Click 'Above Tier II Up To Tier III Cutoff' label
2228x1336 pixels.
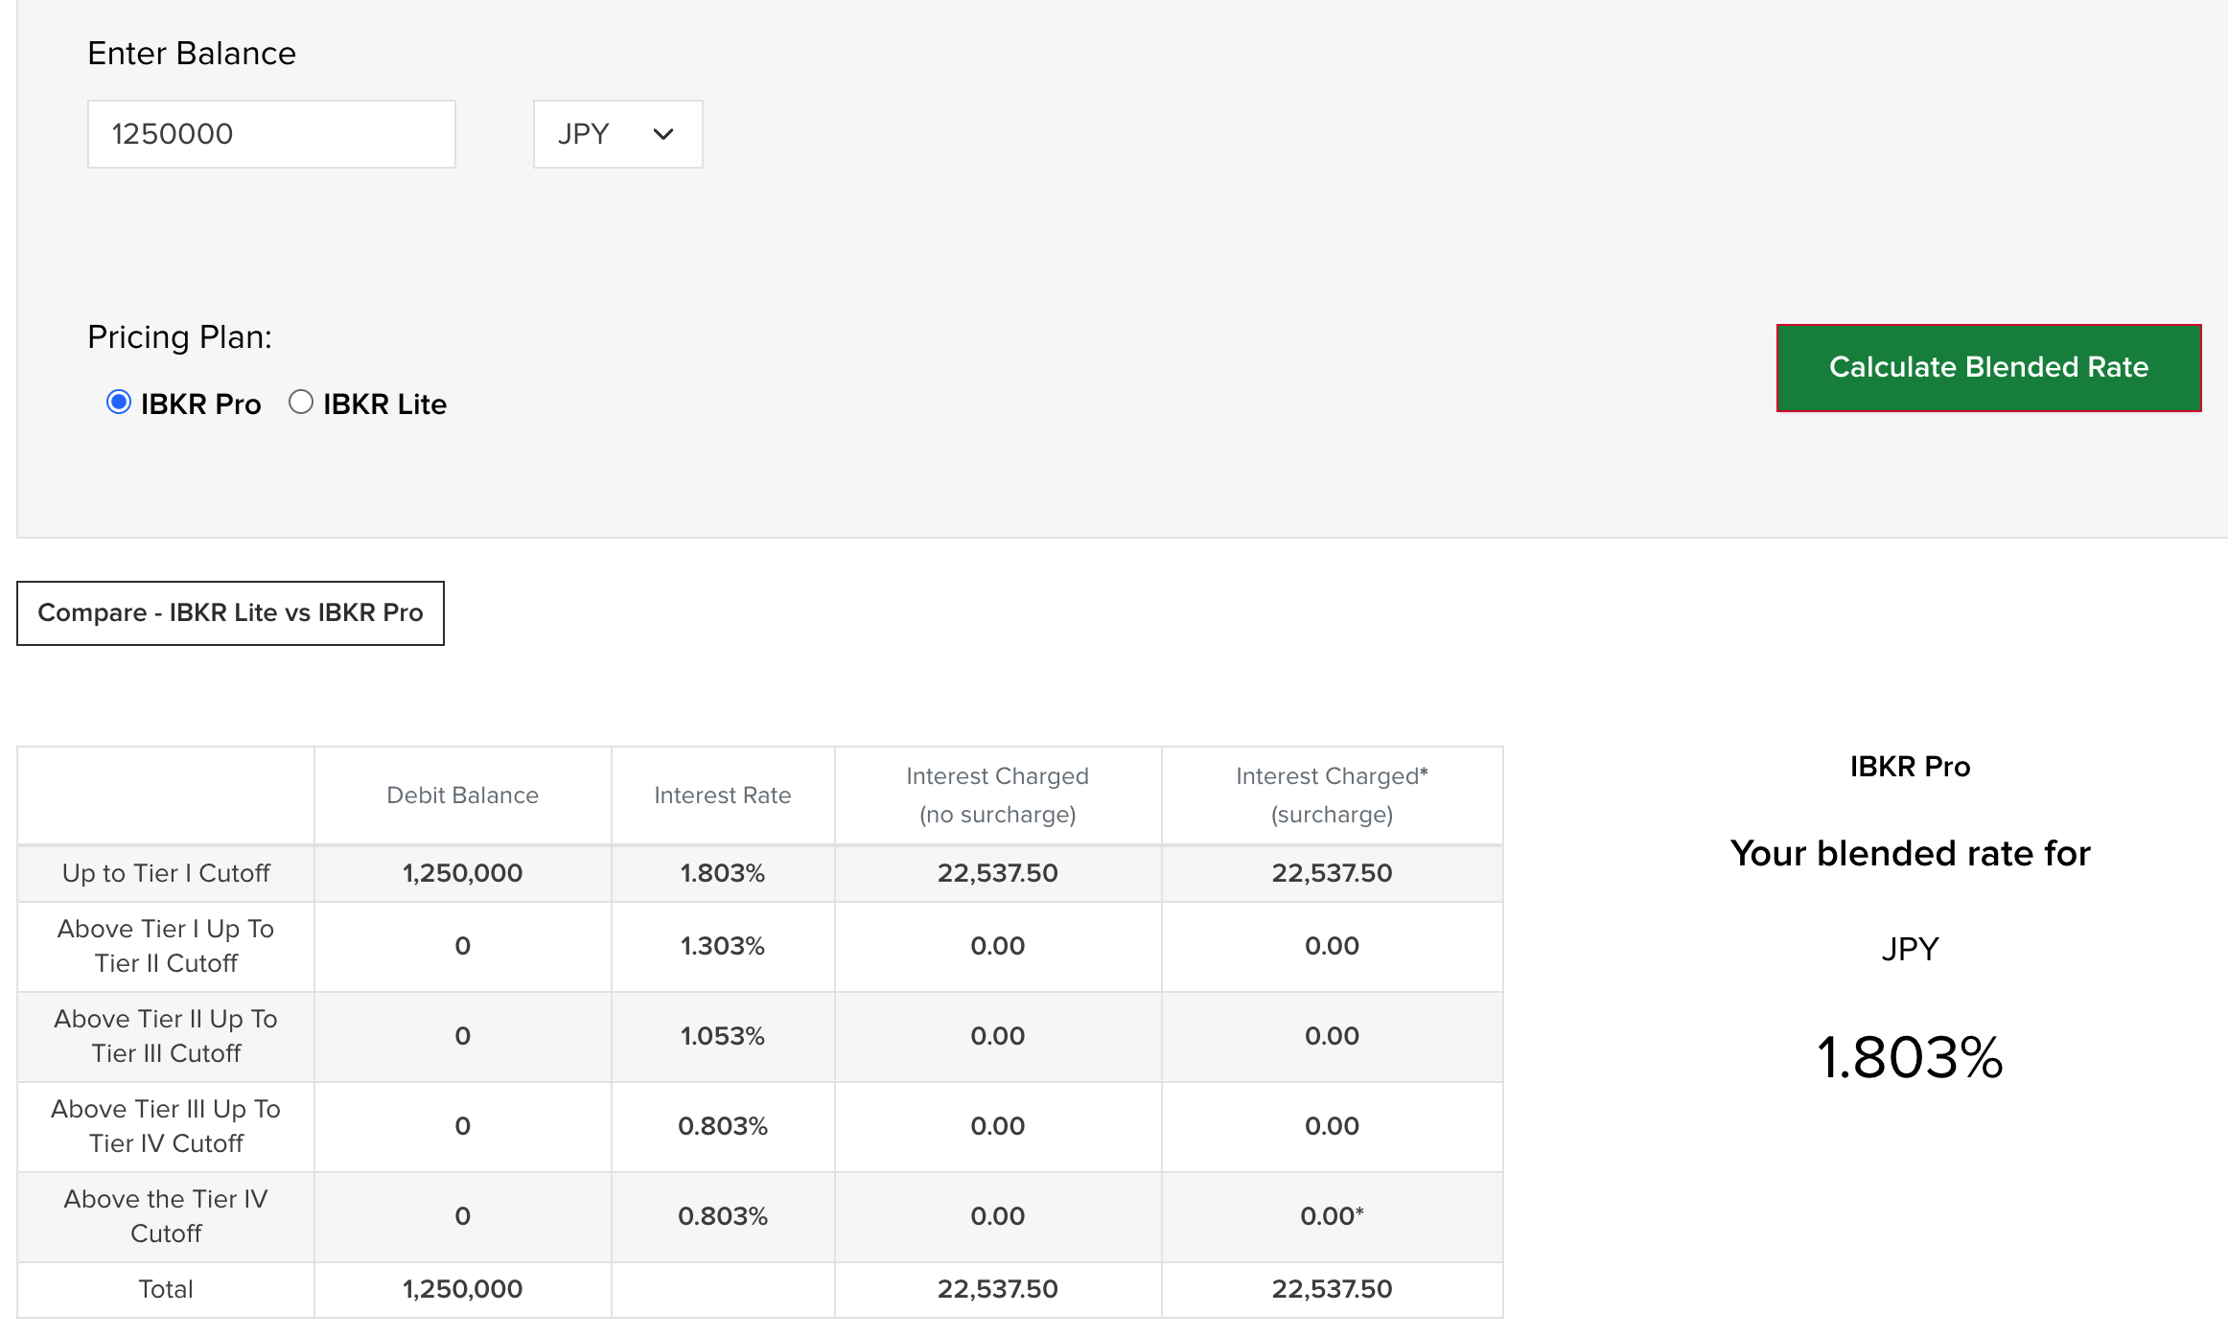click(x=166, y=1036)
